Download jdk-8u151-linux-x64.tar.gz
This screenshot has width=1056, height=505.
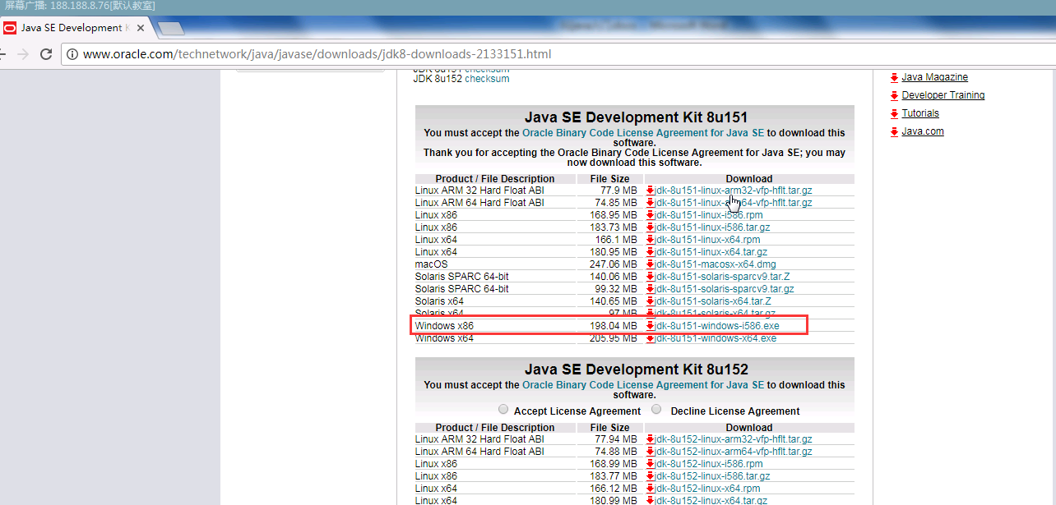[711, 252]
